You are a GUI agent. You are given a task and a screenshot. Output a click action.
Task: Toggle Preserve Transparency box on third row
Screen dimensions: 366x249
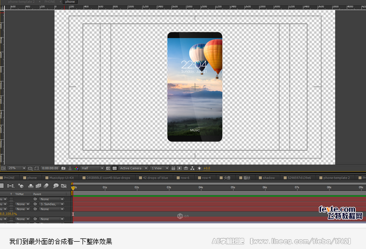(x=11, y=209)
